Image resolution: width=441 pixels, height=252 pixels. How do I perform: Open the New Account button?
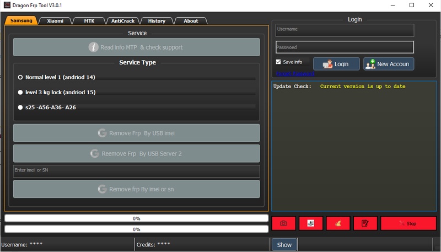tap(388, 64)
